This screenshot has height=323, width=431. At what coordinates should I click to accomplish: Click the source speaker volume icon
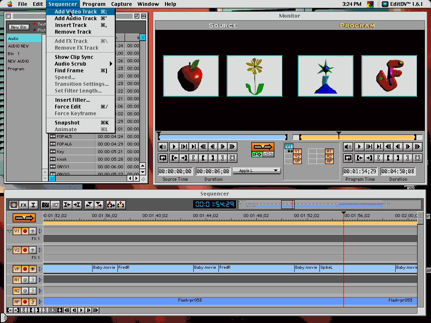point(163,147)
